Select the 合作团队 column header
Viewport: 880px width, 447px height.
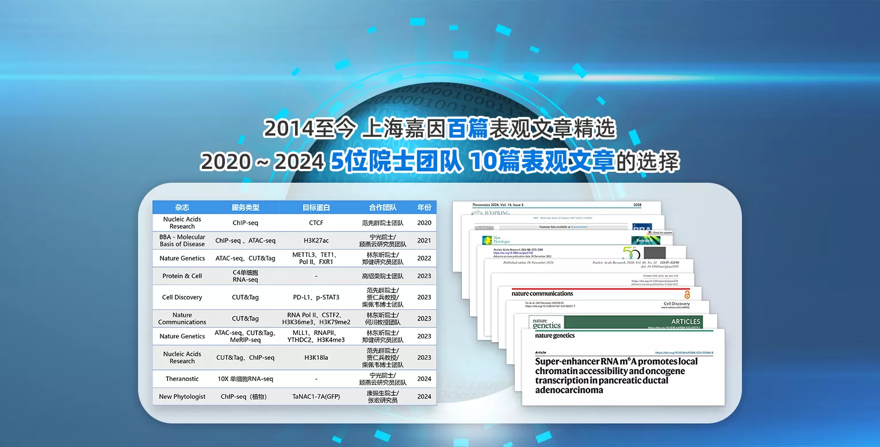[x=384, y=207]
